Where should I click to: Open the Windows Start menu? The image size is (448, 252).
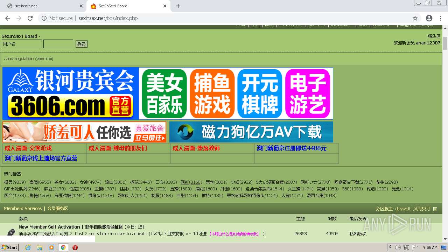[9, 247]
